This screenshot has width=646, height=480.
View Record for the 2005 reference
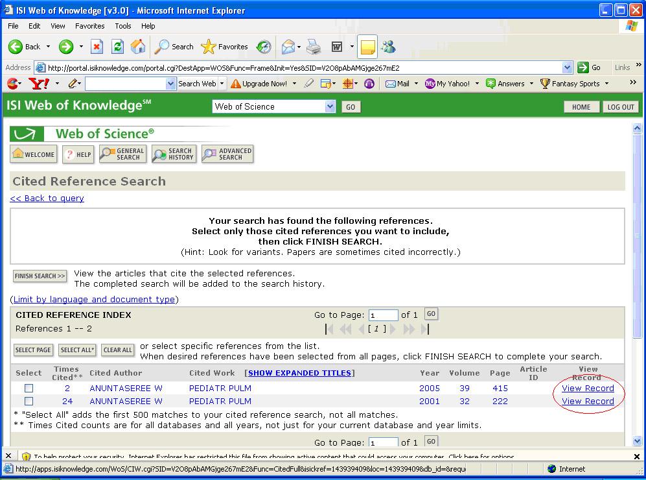588,389
